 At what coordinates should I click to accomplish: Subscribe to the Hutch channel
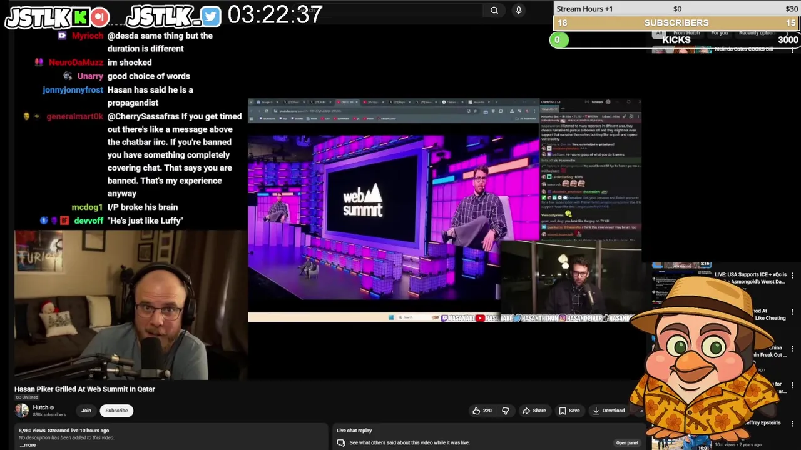(x=116, y=411)
